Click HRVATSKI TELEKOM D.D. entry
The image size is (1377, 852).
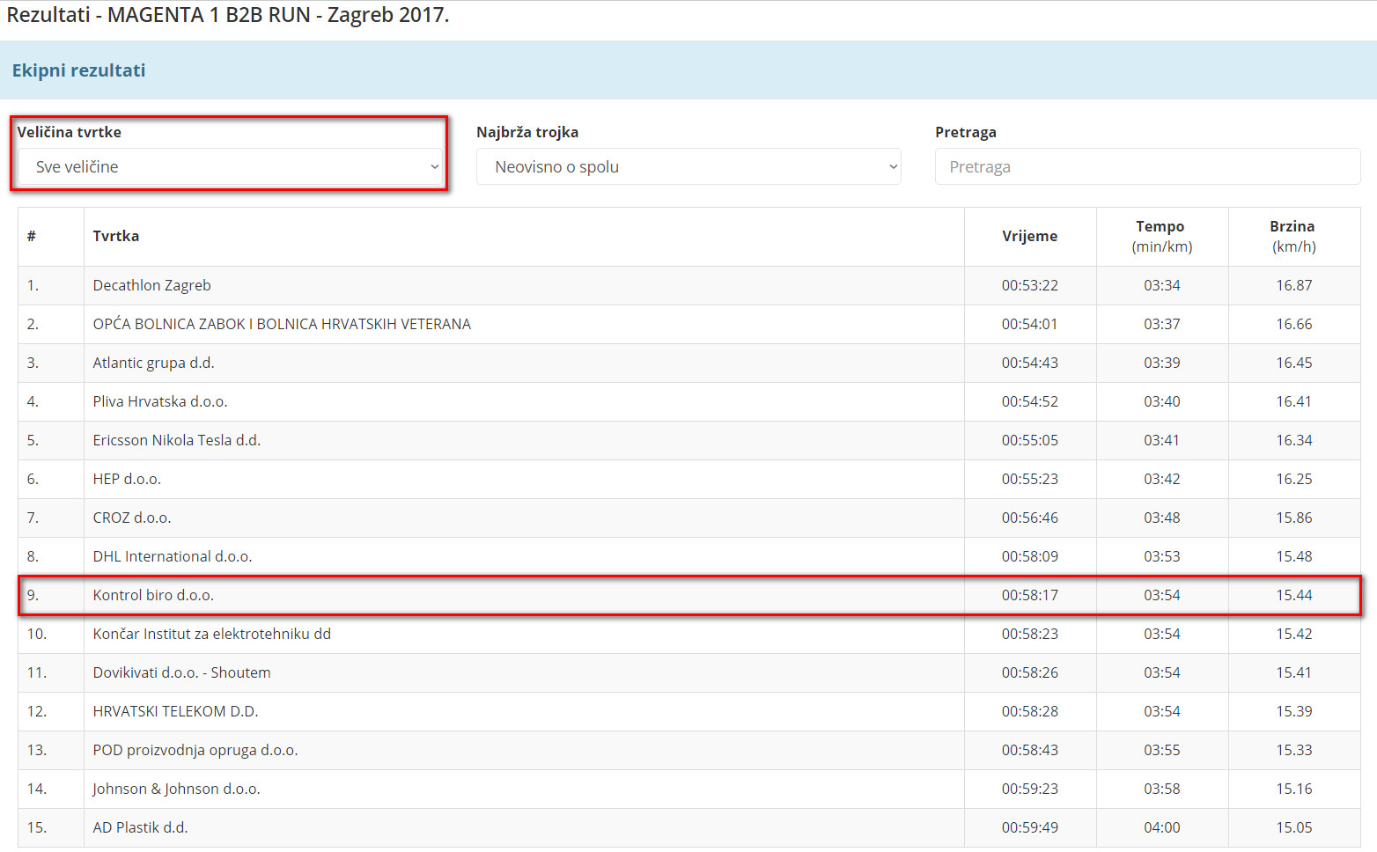176,711
